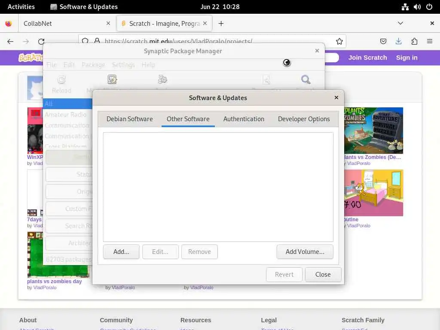Click the site lock icon in the address bar
This screenshot has width=440, height=330.
tap(97, 41)
